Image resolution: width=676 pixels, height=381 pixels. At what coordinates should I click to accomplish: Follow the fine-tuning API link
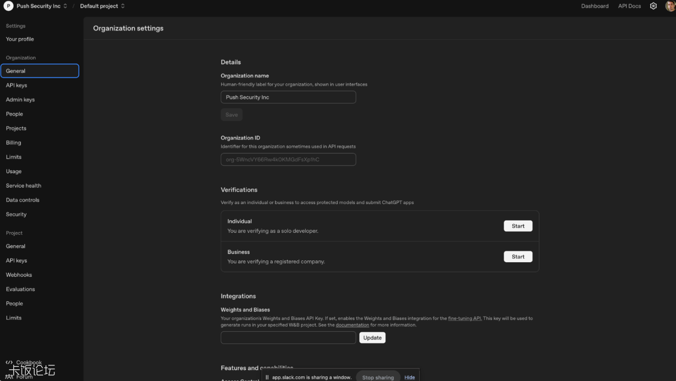point(464,319)
